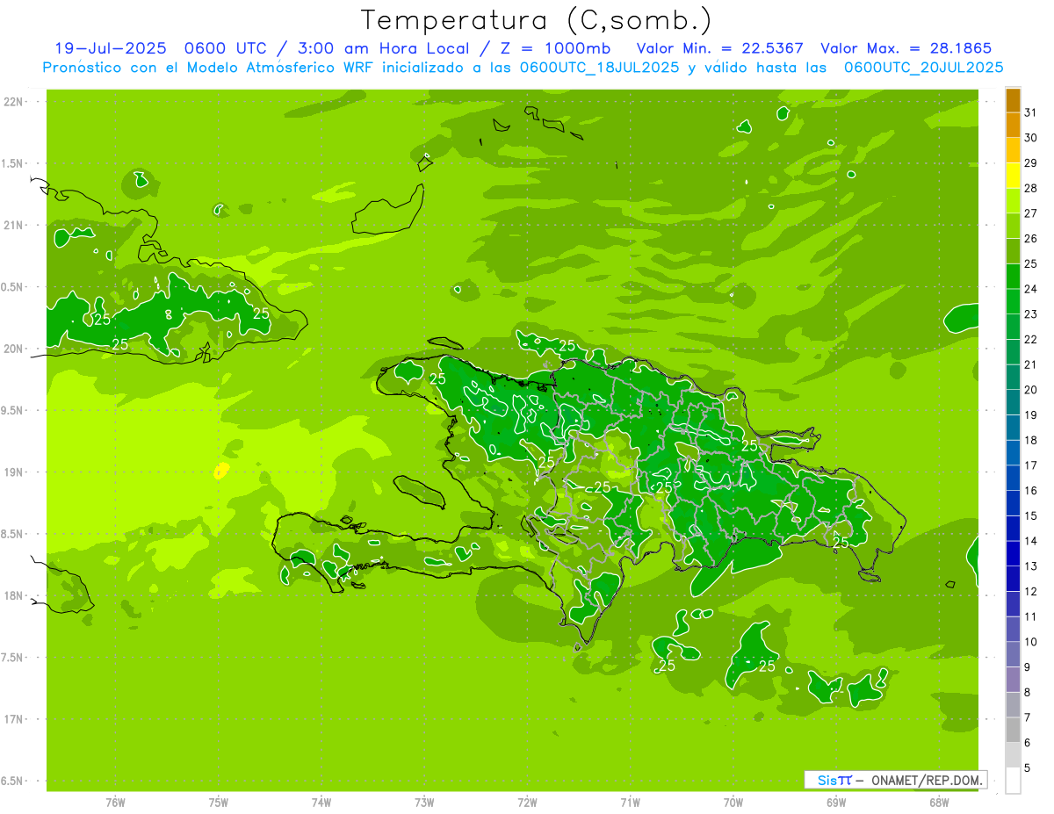Click legend value 5

click(x=1027, y=767)
